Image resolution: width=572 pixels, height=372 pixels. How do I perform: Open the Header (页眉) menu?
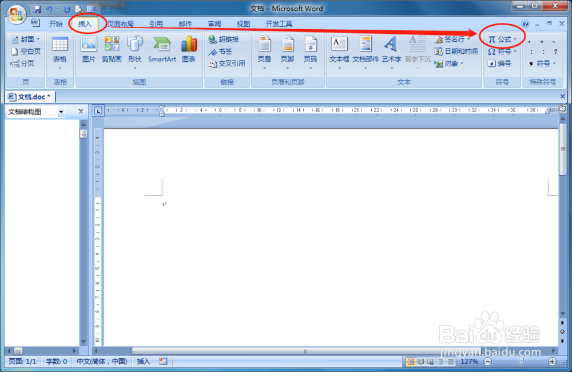click(264, 53)
